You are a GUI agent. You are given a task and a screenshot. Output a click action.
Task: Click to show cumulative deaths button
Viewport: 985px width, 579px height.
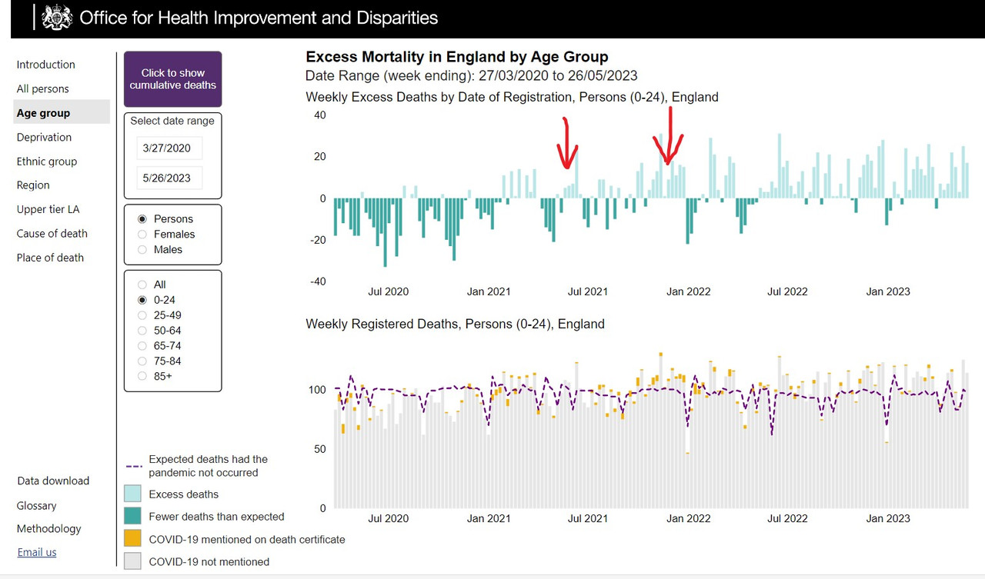tap(173, 79)
